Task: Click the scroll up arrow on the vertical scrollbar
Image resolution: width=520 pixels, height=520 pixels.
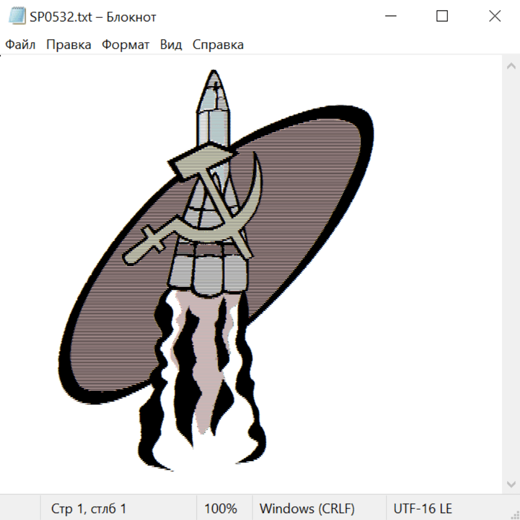Action: coord(511,66)
